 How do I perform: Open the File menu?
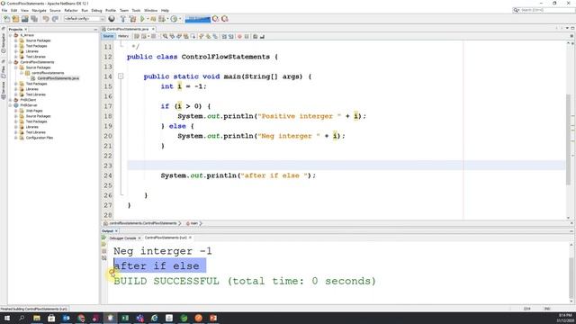(x=4, y=10)
